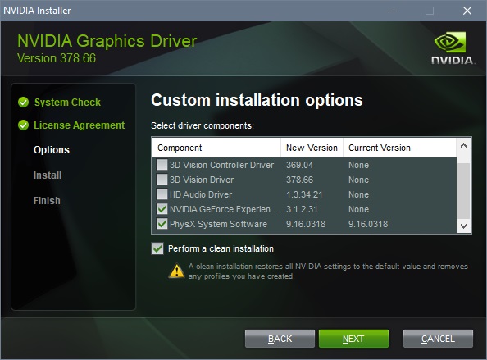Image resolution: width=487 pixels, height=360 pixels.
Task: Click the New Version column header
Action: click(312, 148)
